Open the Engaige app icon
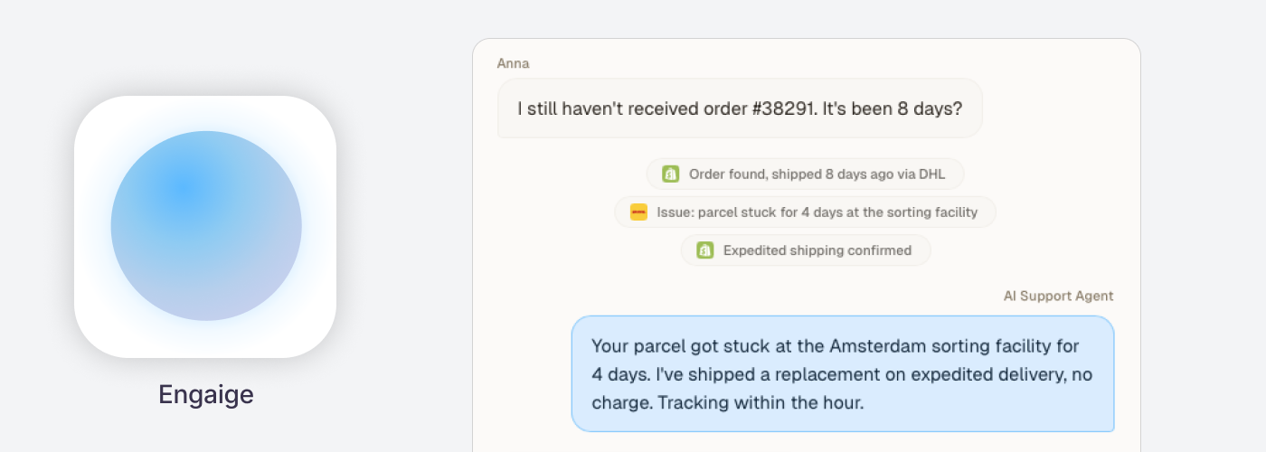The height and width of the screenshot is (452, 1266). 205,226
